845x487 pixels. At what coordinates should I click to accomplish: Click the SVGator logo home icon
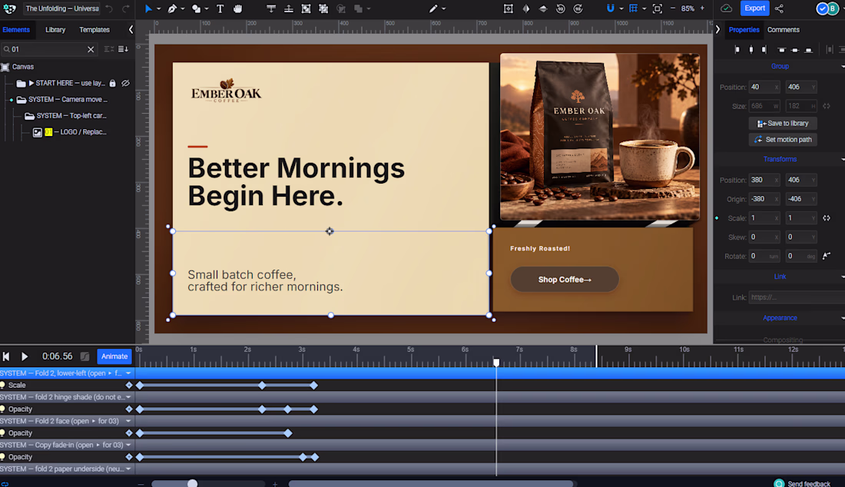point(9,8)
